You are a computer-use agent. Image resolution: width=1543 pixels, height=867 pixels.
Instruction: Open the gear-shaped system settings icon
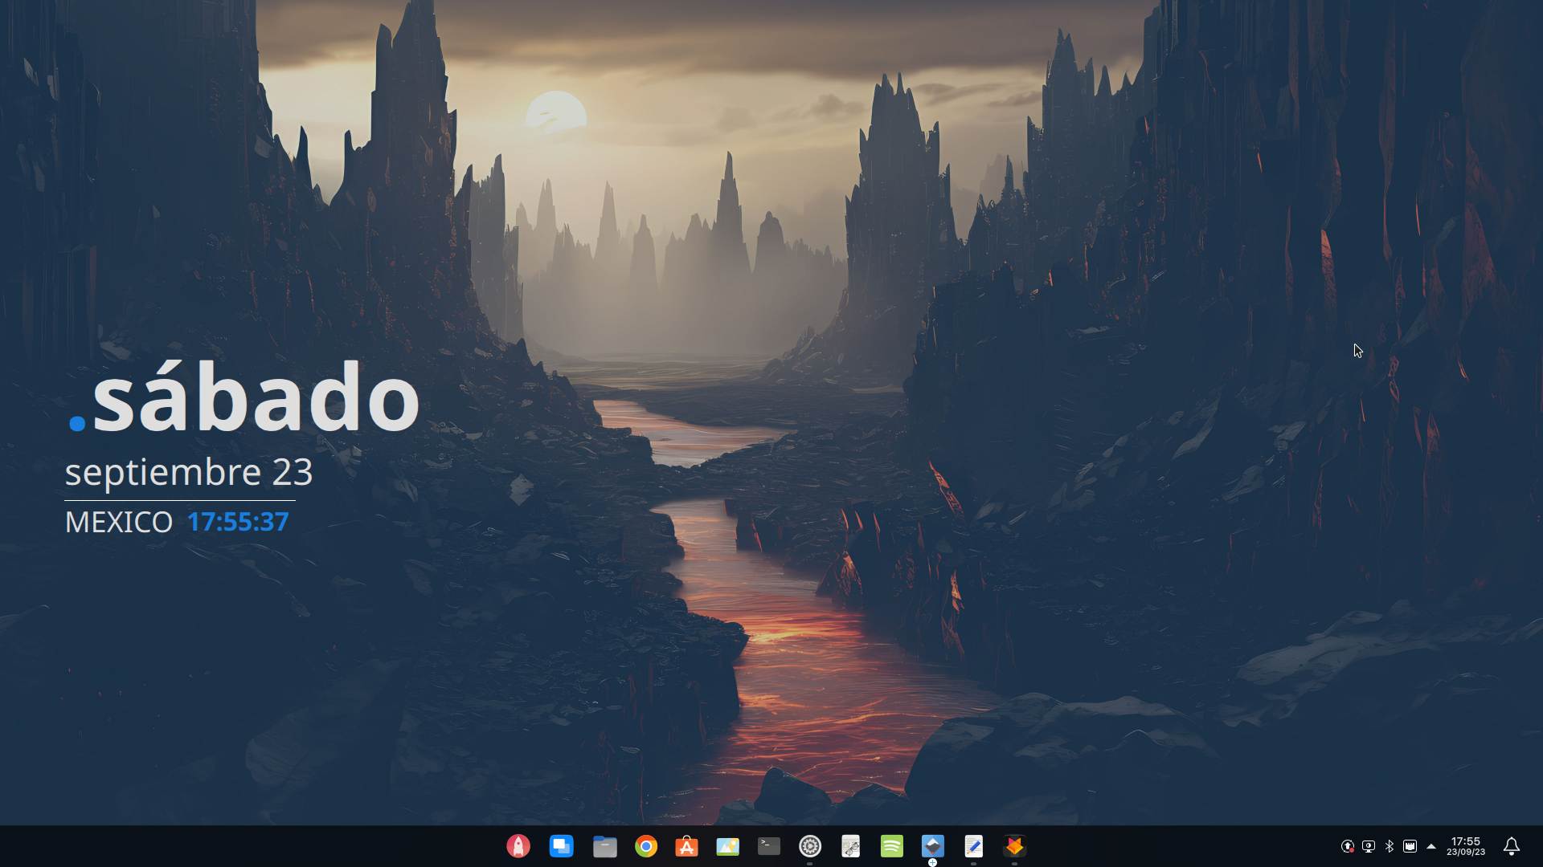pos(810,846)
